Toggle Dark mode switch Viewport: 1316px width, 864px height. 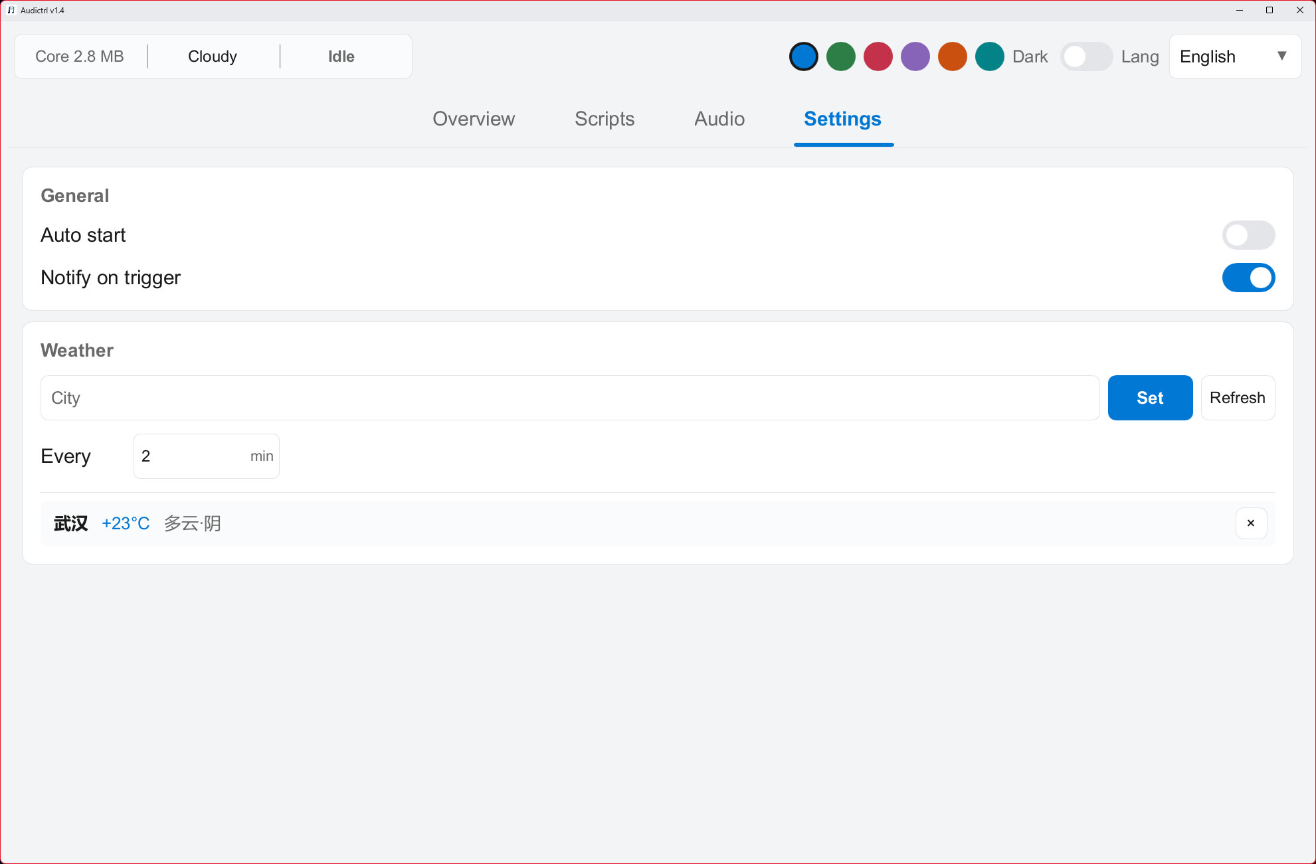1086,56
